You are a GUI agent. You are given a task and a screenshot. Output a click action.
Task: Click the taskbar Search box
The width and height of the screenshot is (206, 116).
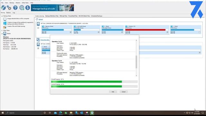(23, 113)
